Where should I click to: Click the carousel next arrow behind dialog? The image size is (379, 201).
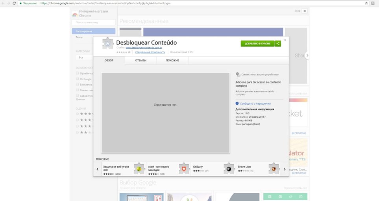307,55
